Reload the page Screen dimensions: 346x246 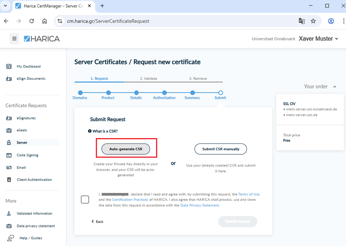click(32, 21)
